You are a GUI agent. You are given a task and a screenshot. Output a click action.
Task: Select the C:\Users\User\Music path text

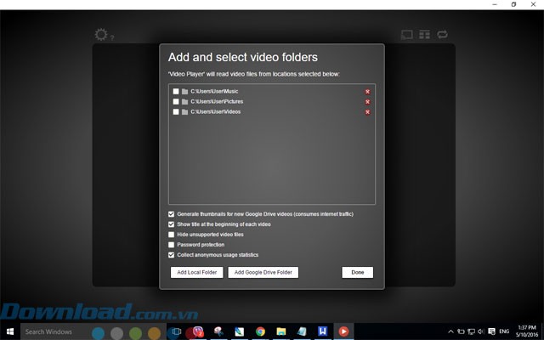pyautogui.click(x=214, y=91)
